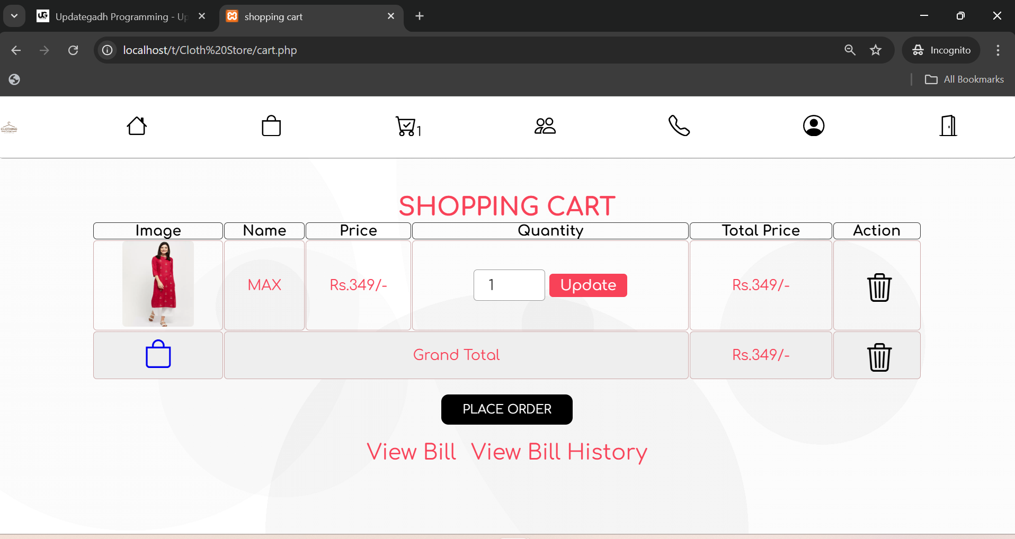Close the shopping cart tab
This screenshot has height=539, width=1015.
tap(391, 16)
